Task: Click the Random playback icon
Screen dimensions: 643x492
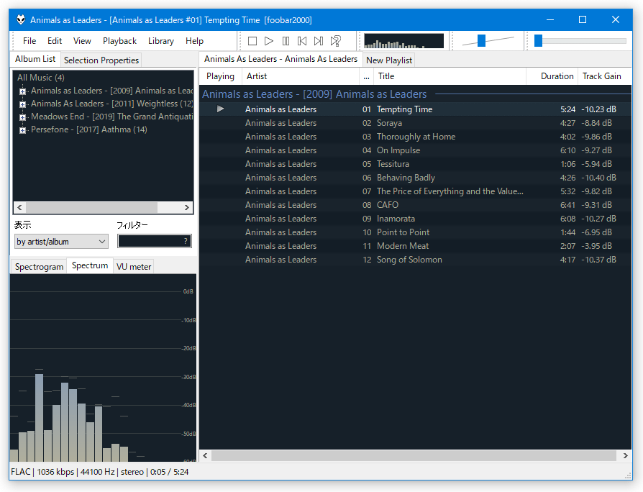Action: 335,41
